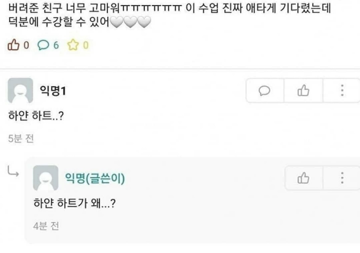Select the reply text 하얀 하트가 왜...?
The height and width of the screenshot is (253, 360).
(74, 203)
